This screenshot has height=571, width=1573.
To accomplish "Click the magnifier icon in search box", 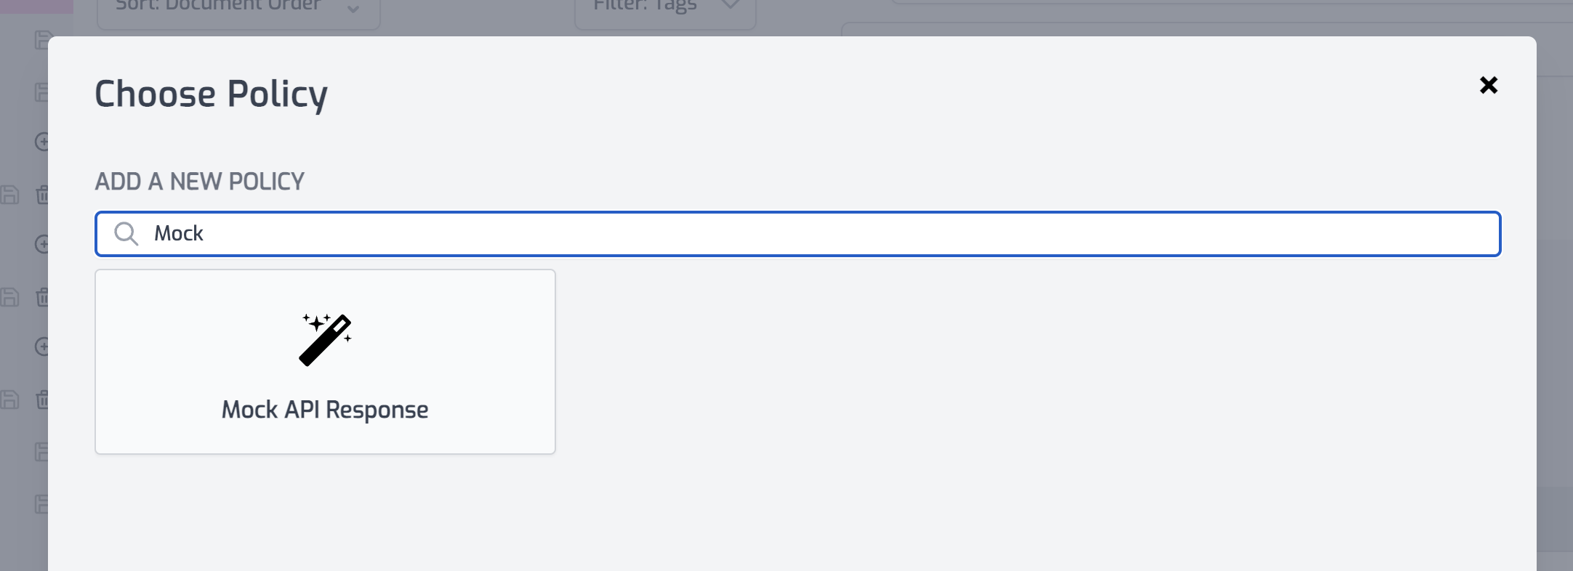I will point(126,234).
